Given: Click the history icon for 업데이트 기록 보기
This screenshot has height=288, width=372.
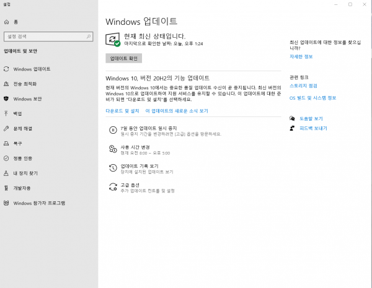Looking at the screenshot, I should click(x=113, y=168).
